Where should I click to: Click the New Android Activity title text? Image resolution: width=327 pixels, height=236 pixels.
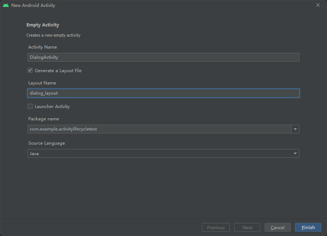click(33, 5)
